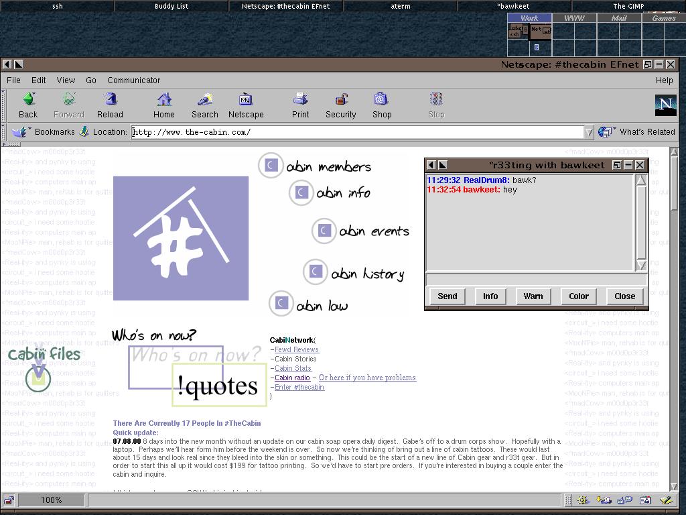686x515 pixels.
Task: Click the page icon beside the Location label
Action: [84, 131]
